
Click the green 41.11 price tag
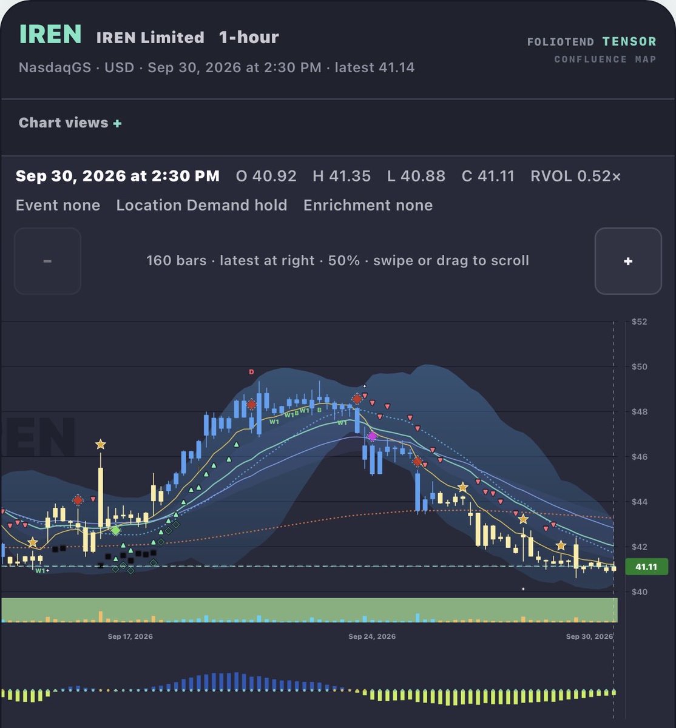coord(646,567)
